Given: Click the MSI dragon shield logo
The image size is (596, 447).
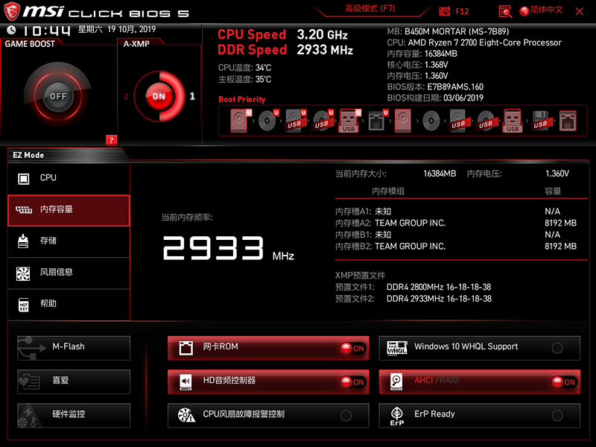Looking at the screenshot, I should pyautogui.click(x=12, y=11).
